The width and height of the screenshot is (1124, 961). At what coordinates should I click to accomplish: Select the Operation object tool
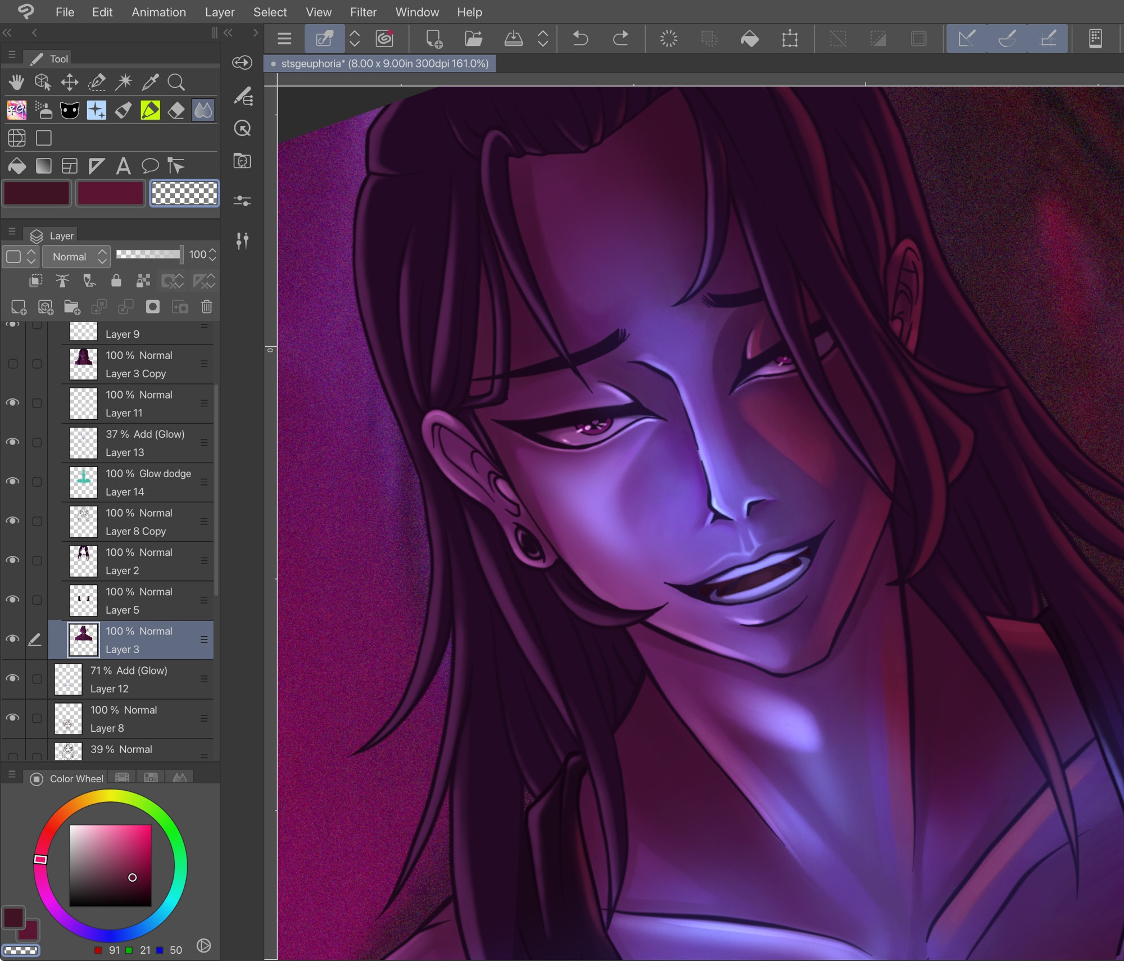click(x=43, y=83)
